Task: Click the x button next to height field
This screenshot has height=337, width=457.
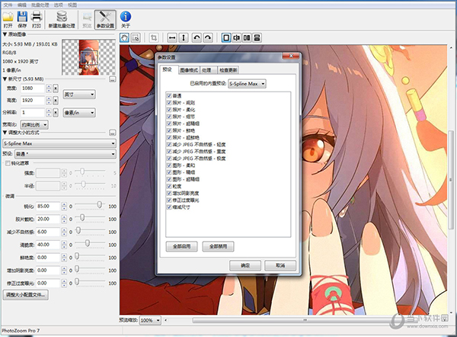Action: coord(56,101)
